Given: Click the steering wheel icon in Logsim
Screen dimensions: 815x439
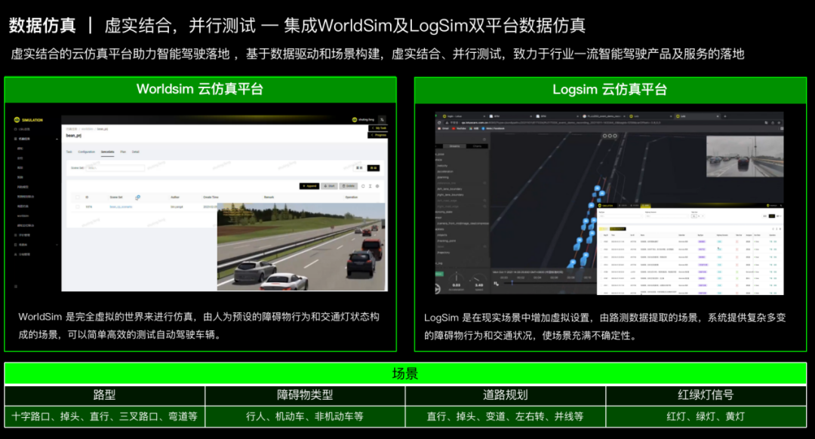Looking at the screenshot, I should [437, 289].
